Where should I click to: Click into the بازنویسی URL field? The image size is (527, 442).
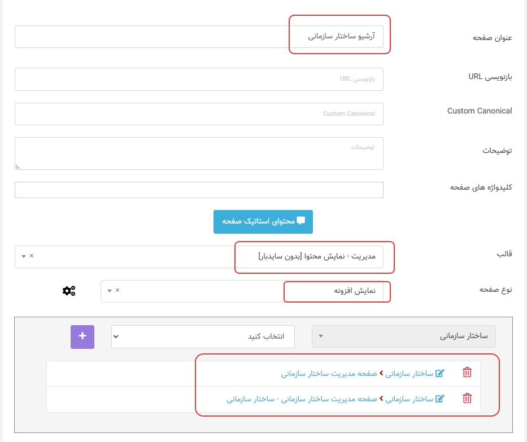(x=199, y=79)
